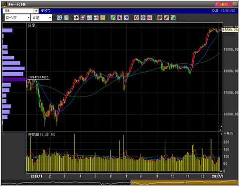Select the pointer arrow tool

(119, 17)
